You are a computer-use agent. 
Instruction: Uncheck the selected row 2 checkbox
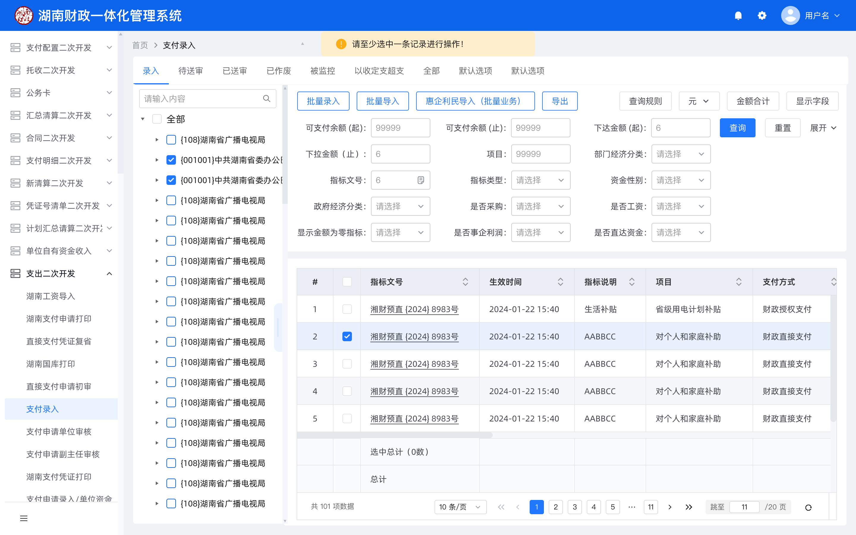tap(347, 336)
